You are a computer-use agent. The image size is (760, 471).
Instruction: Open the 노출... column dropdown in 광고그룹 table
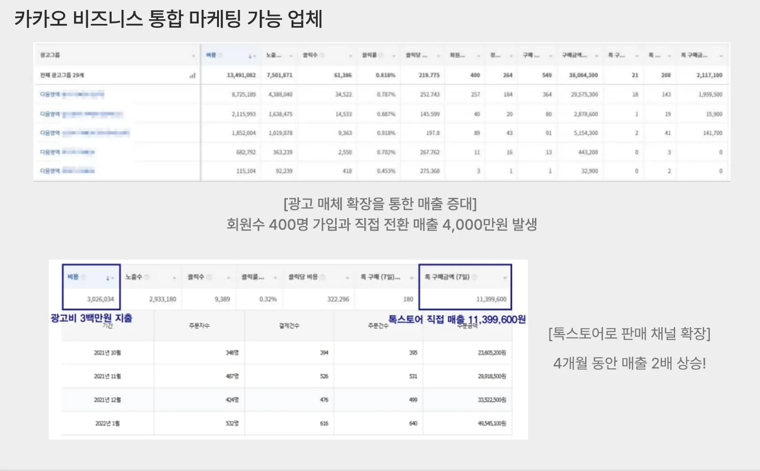pyautogui.click(x=291, y=56)
